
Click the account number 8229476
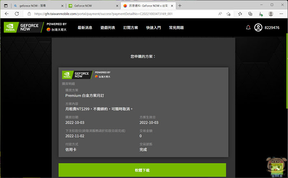point(272,28)
